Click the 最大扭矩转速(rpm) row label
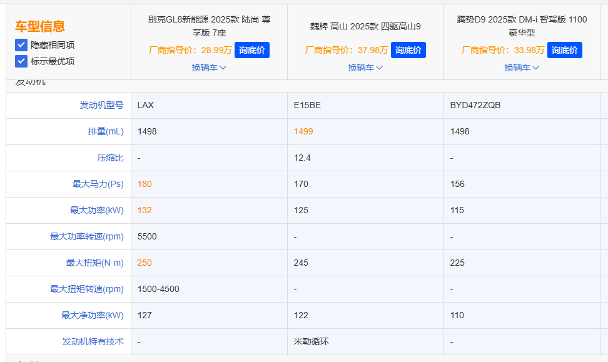The height and width of the screenshot is (362, 608). (x=87, y=289)
